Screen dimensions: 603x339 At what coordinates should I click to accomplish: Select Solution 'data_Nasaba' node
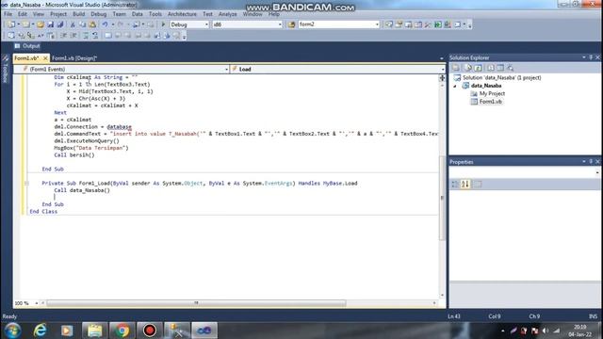click(501, 78)
